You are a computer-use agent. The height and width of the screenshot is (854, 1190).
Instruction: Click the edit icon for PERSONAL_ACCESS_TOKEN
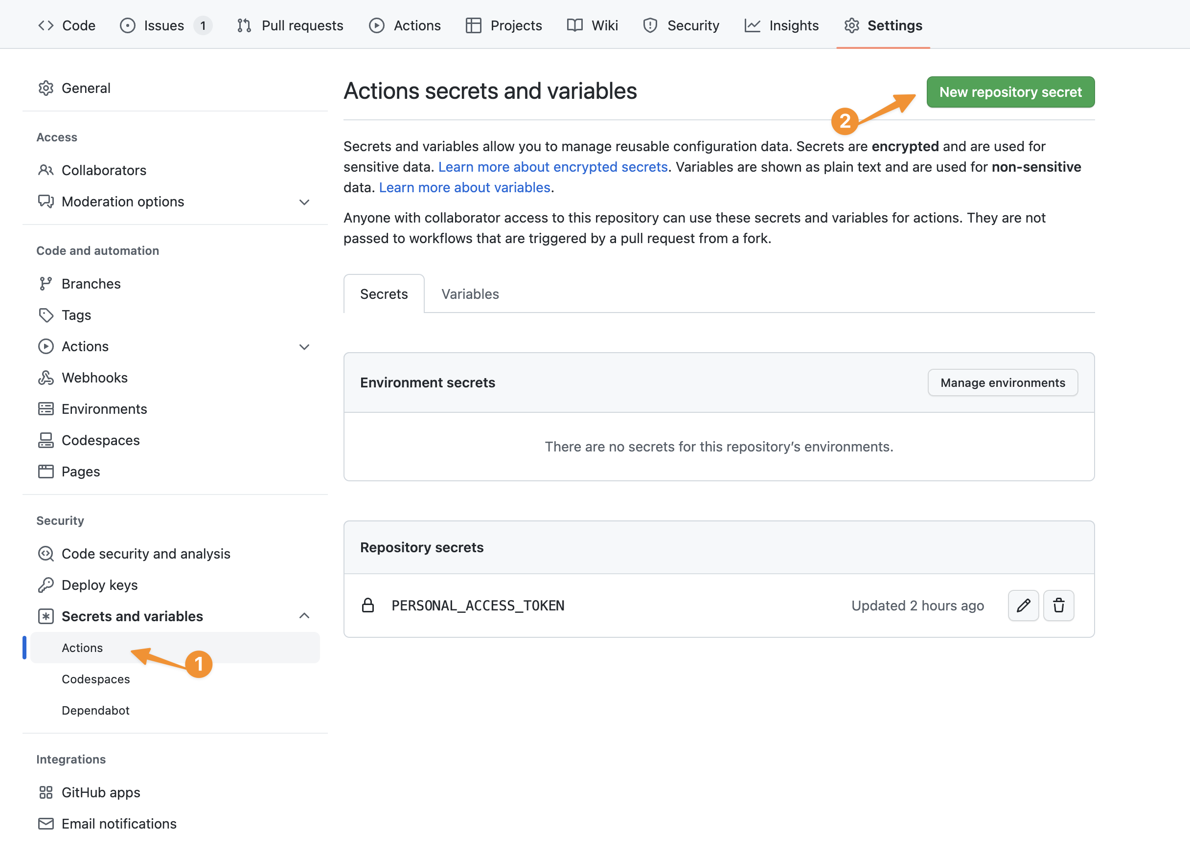coord(1024,605)
